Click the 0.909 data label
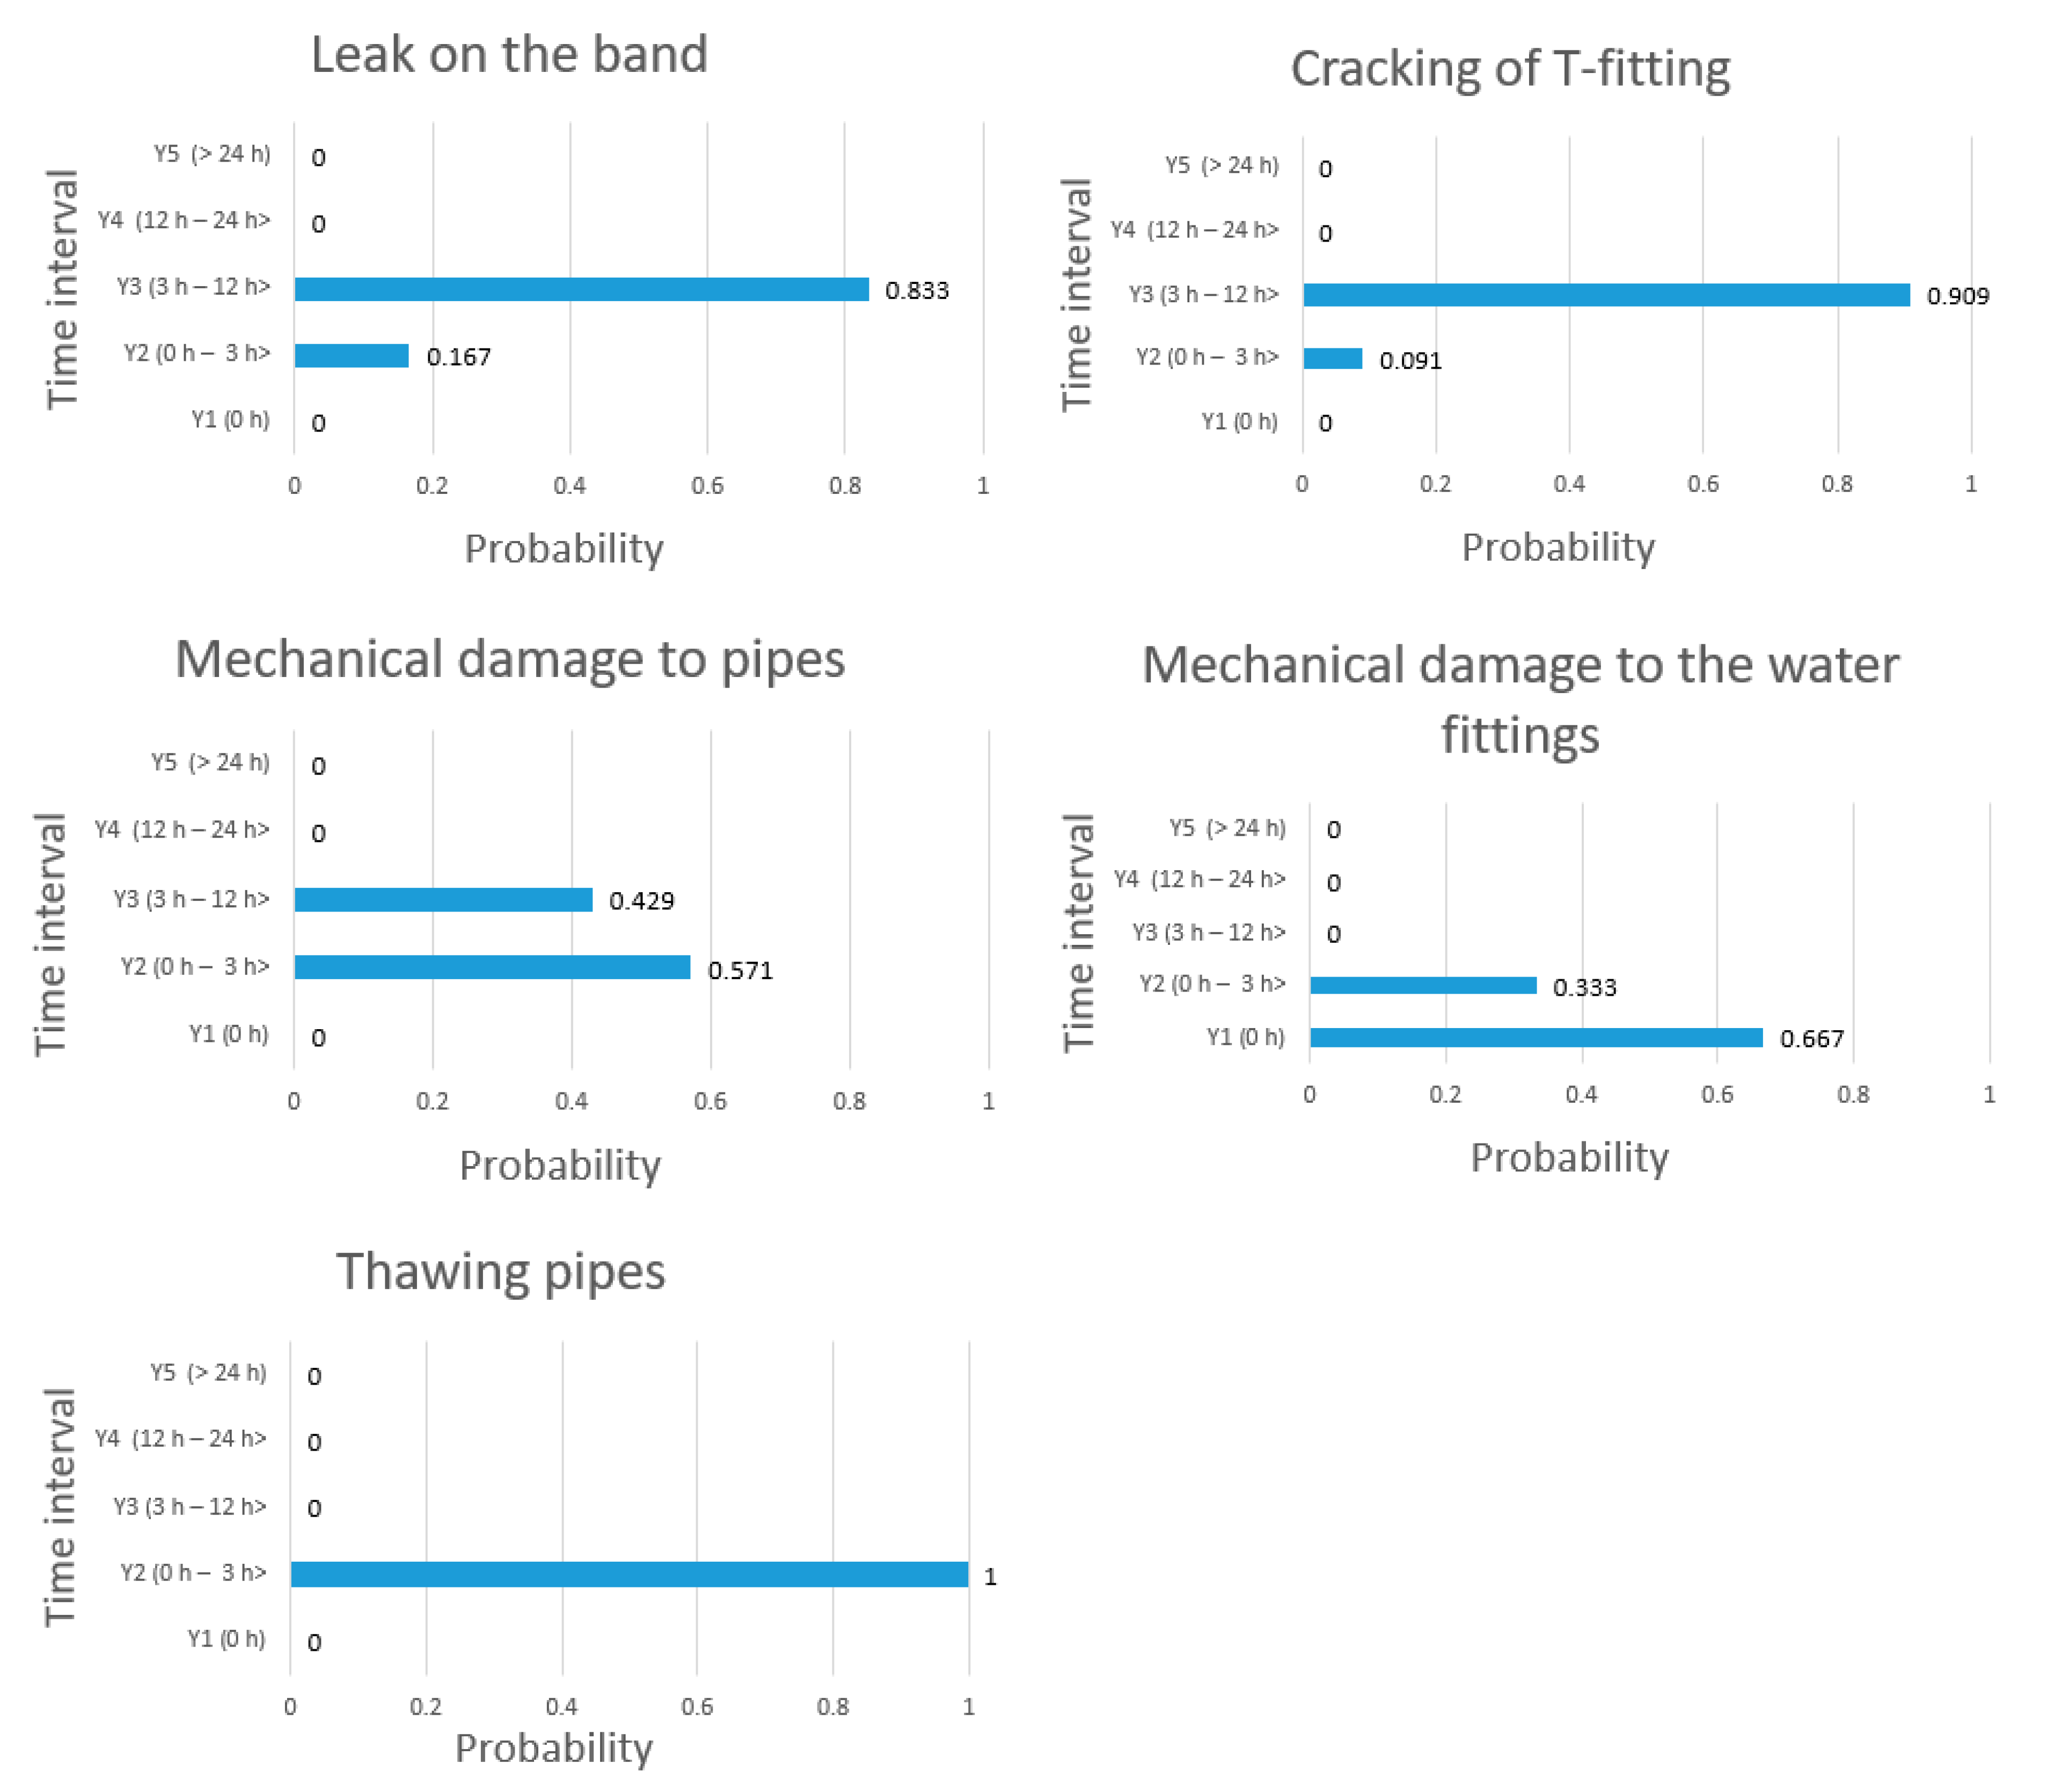This screenshot has width=2069, height=1792. click(1957, 296)
